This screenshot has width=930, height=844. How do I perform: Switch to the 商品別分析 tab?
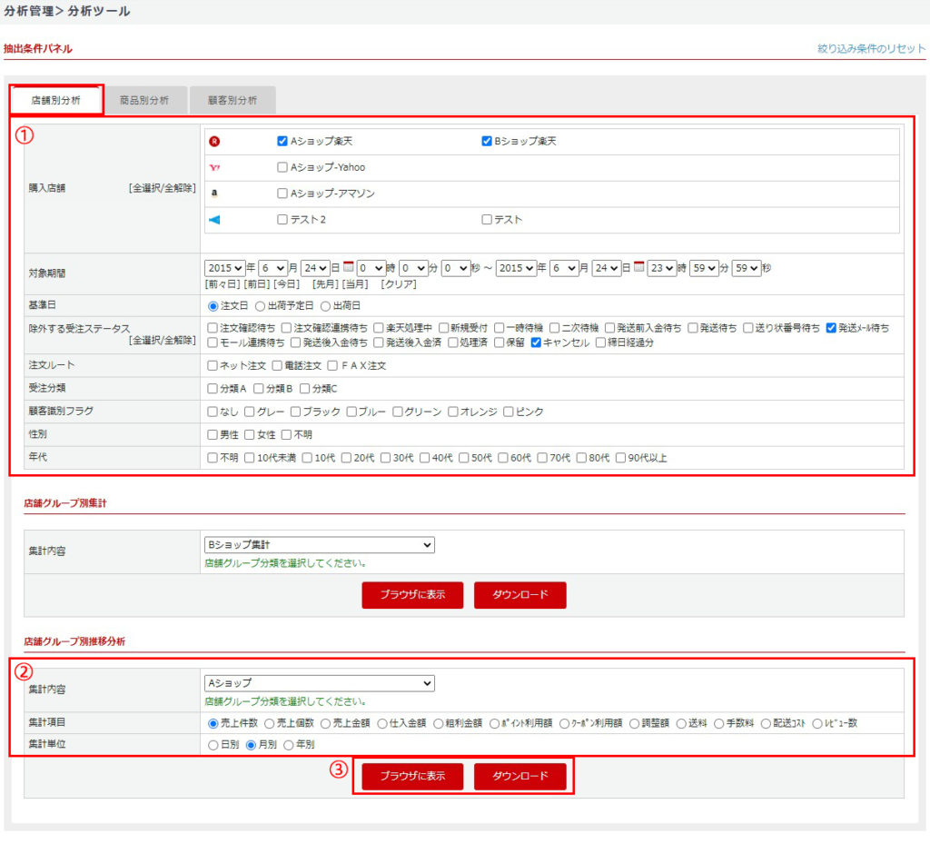144,100
